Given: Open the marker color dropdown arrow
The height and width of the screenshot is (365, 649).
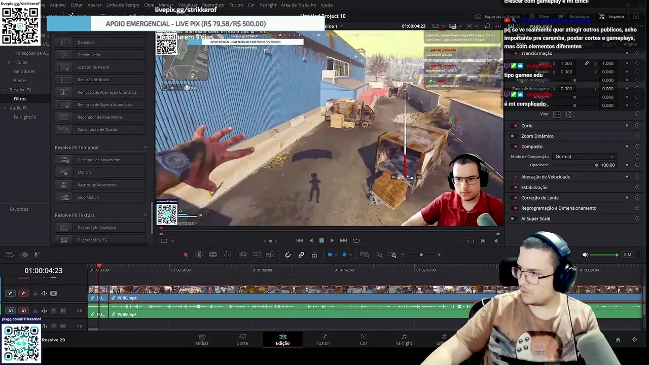Looking at the screenshot, I should (350, 255).
